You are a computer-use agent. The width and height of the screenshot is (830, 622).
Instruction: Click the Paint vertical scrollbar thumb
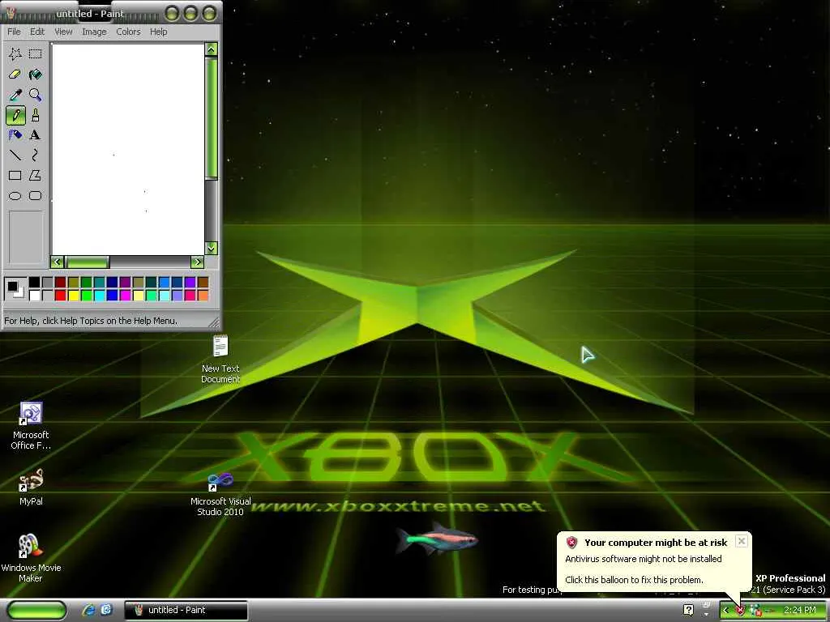(x=212, y=118)
